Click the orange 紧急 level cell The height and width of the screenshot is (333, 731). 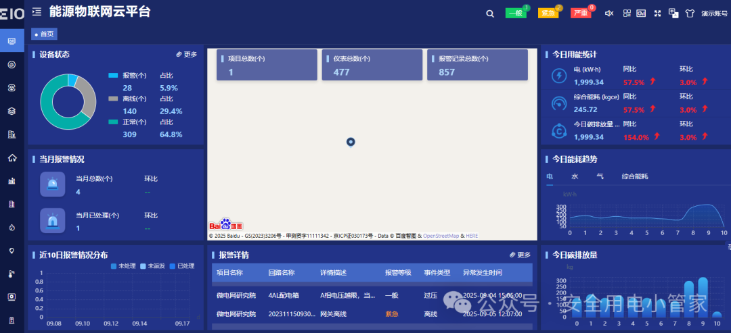point(392,314)
